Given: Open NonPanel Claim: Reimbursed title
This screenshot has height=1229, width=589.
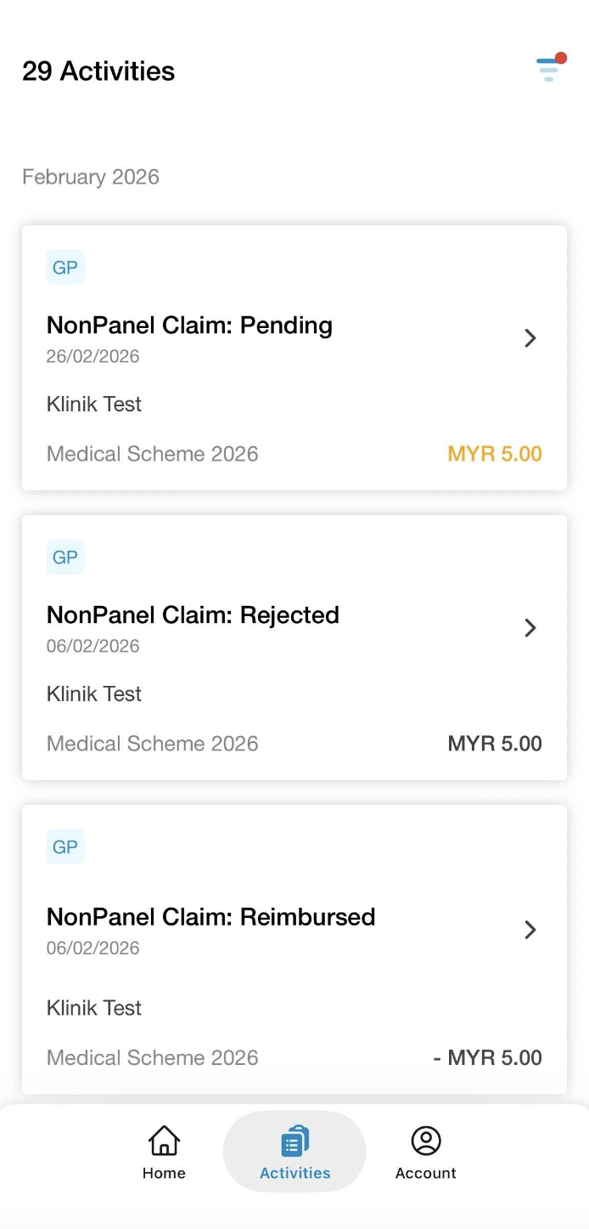Looking at the screenshot, I should [x=210, y=917].
